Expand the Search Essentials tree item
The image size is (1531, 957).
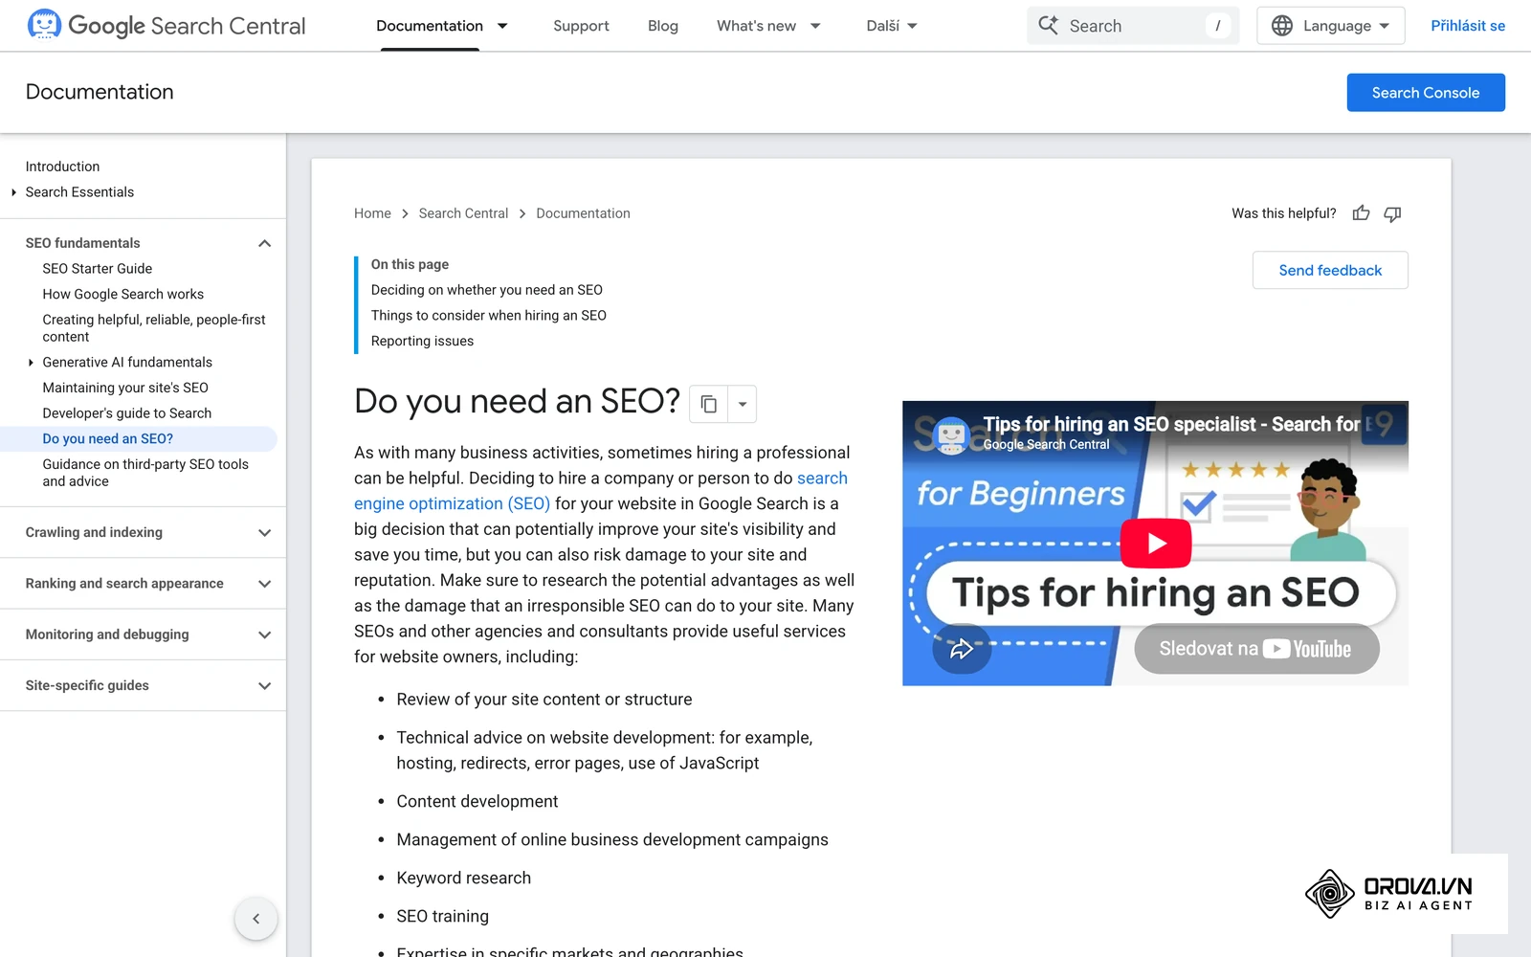[x=13, y=192]
